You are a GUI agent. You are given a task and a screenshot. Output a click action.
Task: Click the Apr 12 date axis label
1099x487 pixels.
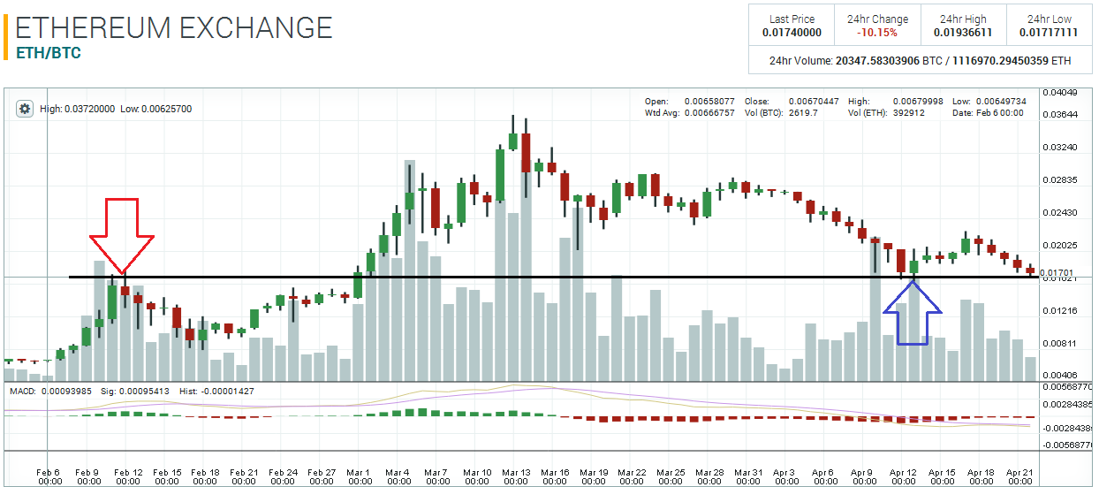[904, 477]
